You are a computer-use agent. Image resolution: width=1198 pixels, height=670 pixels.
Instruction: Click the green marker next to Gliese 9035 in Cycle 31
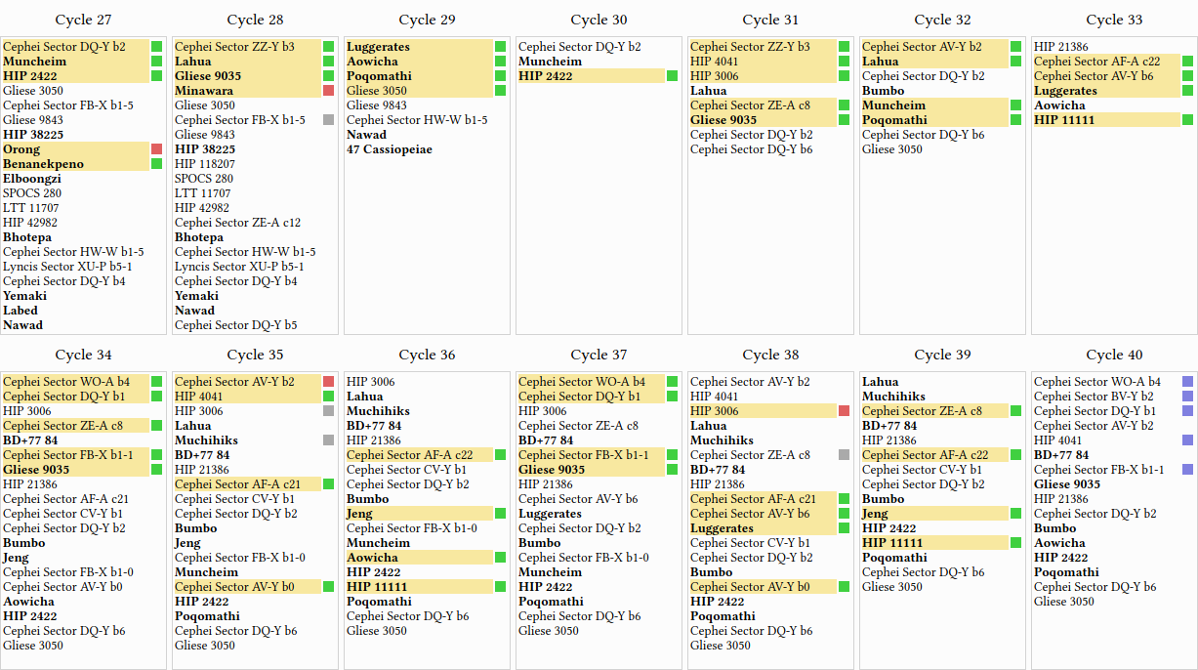point(844,120)
